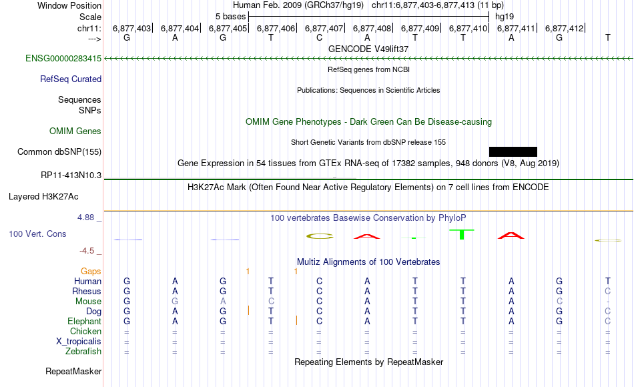The width and height of the screenshot is (634, 387).
Task: Click the 100 Vert. Cons track label
Action: 37,234
